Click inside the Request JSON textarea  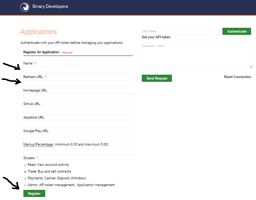click(197, 56)
